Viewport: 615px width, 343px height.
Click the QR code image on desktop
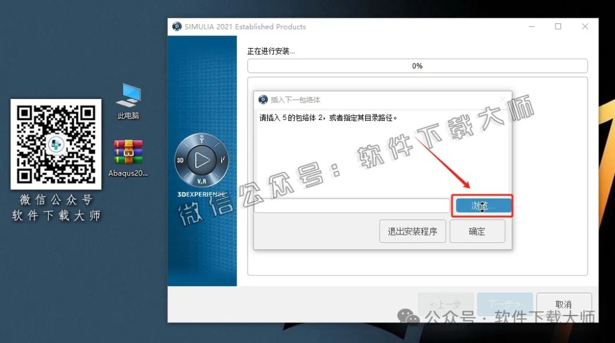coord(56,145)
